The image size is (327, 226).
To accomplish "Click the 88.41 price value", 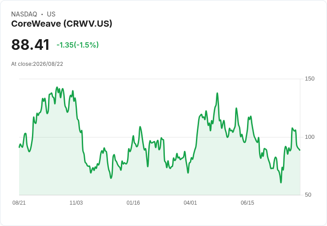I will 31,44.
